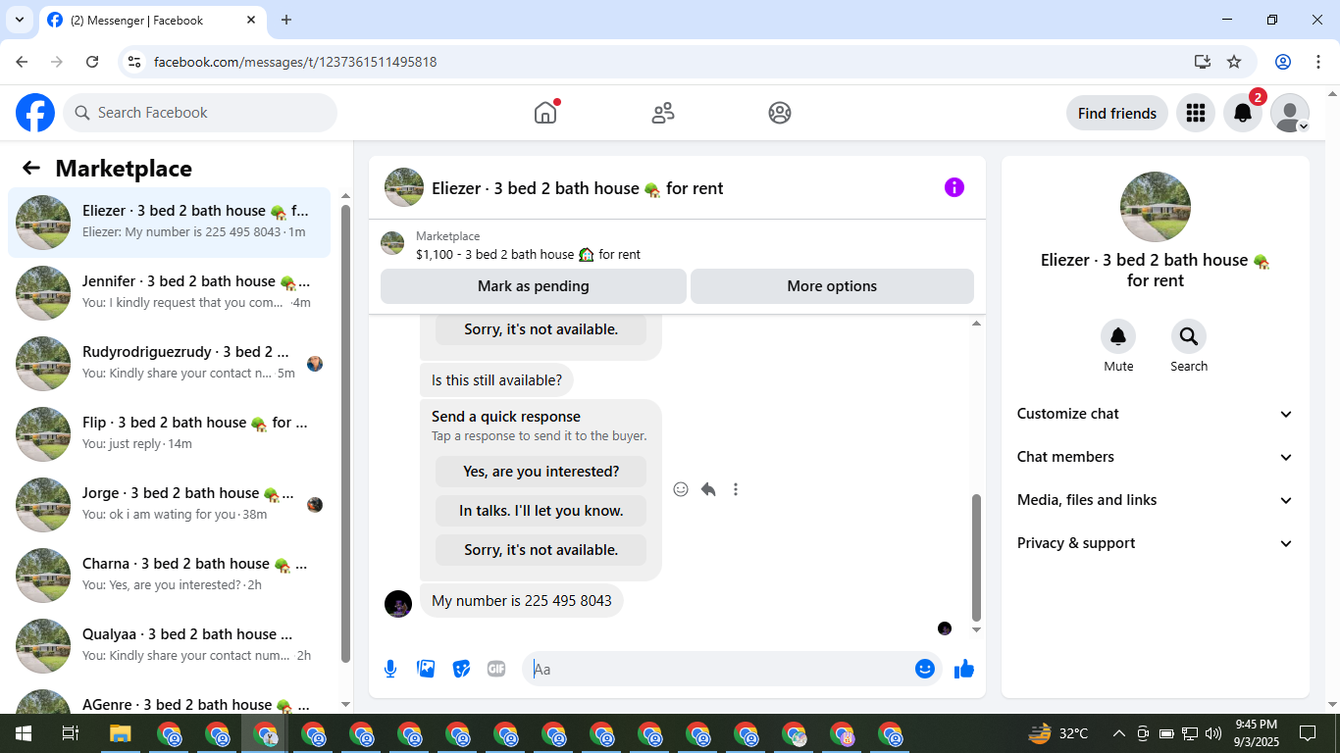The image size is (1340, 753).
Task: Click the More options button
Action: click(832, 286)
